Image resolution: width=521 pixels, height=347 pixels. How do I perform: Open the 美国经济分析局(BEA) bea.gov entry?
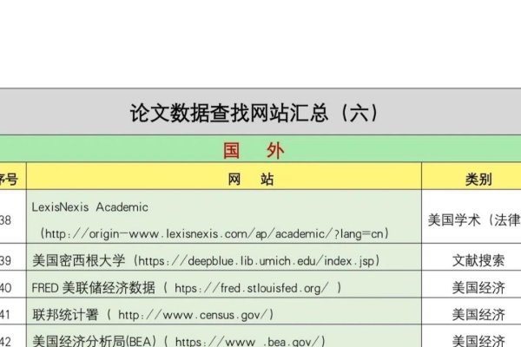tap(179, 341)
